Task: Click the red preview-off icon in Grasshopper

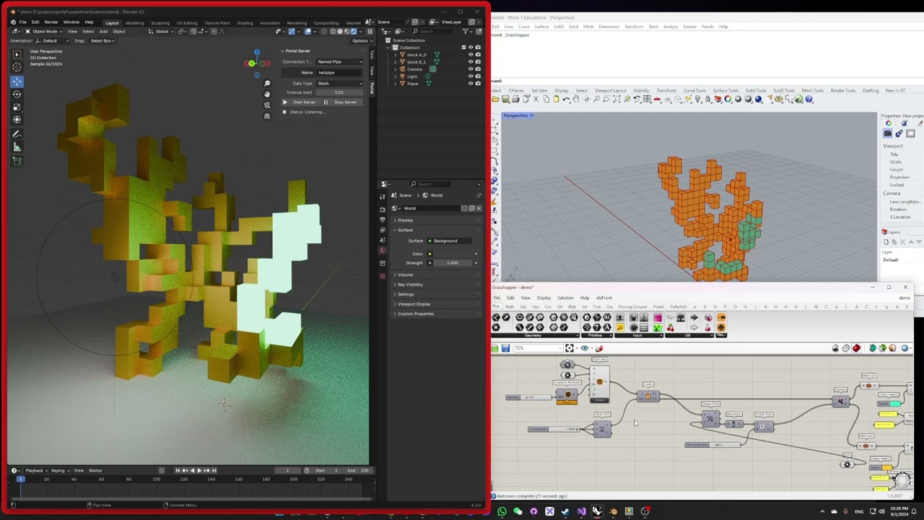Action: [x=856, y=349]
